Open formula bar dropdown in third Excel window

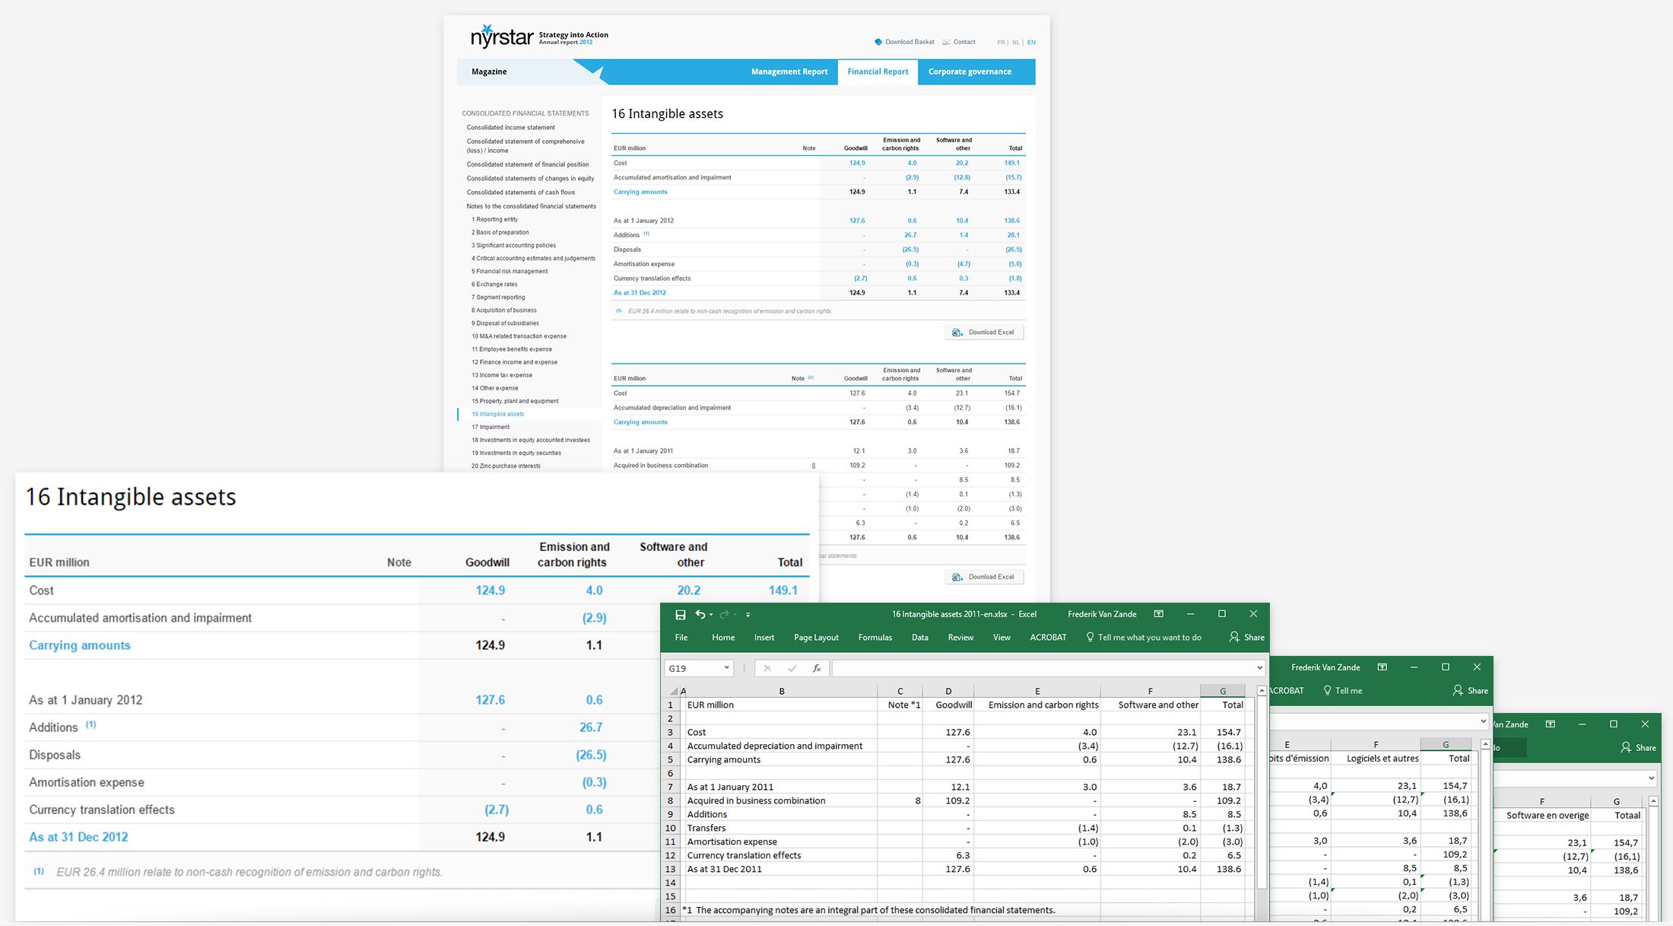pos(1651,778)
